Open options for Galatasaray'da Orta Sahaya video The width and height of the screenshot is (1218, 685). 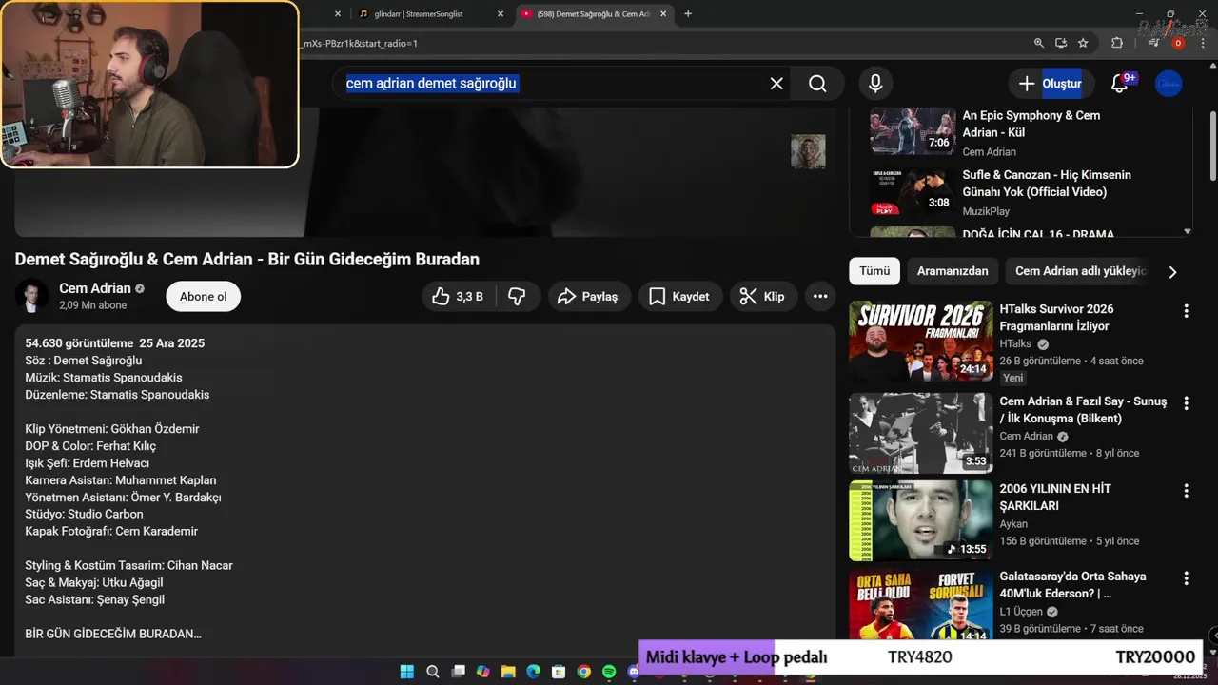click(1186, 578)
